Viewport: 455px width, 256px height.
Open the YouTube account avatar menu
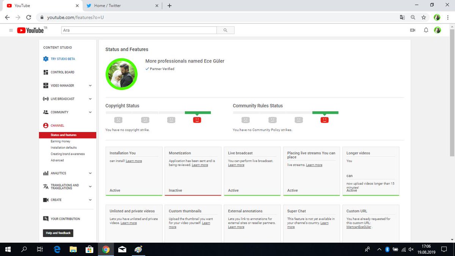coord(438,30)
